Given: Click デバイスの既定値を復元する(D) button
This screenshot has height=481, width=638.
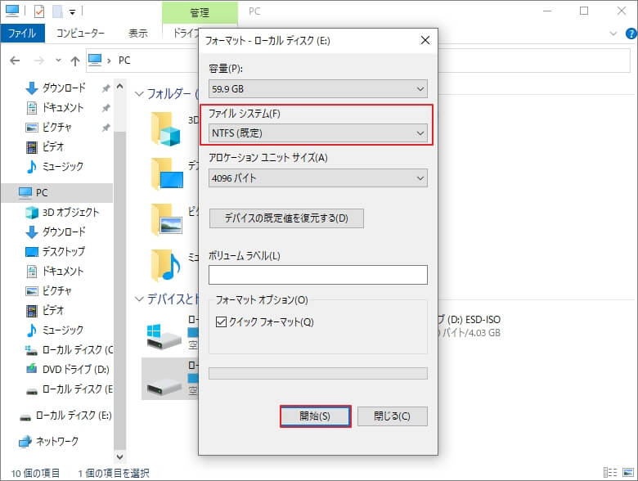Looking at the screenshot, I should [x=286, y=218].
